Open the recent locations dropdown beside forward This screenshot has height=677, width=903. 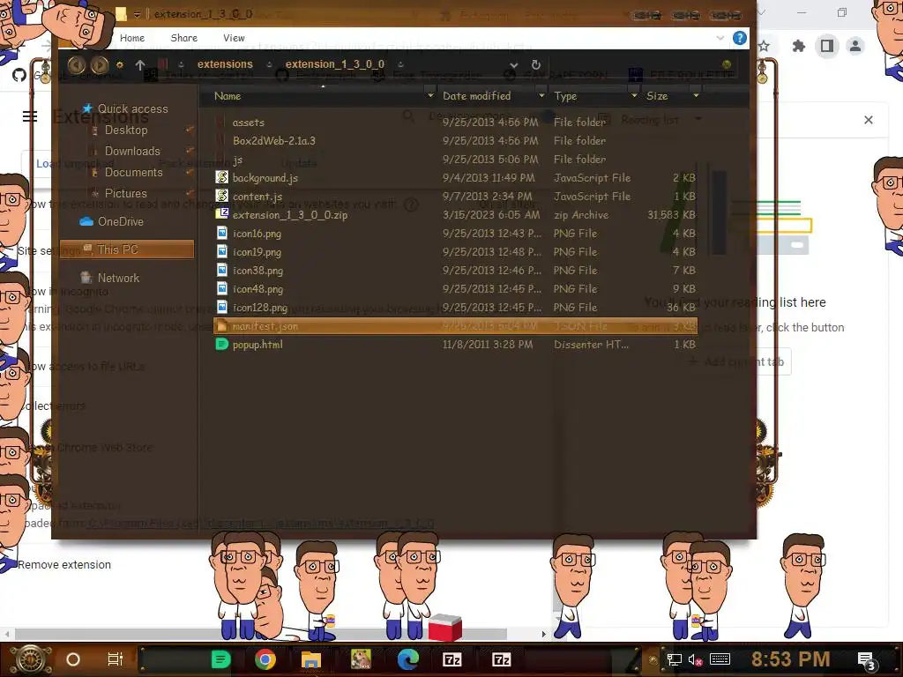pos(120,65)
